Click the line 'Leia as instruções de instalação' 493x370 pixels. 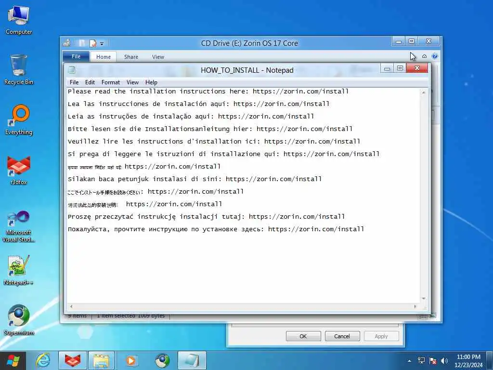(x=191, y=117)
